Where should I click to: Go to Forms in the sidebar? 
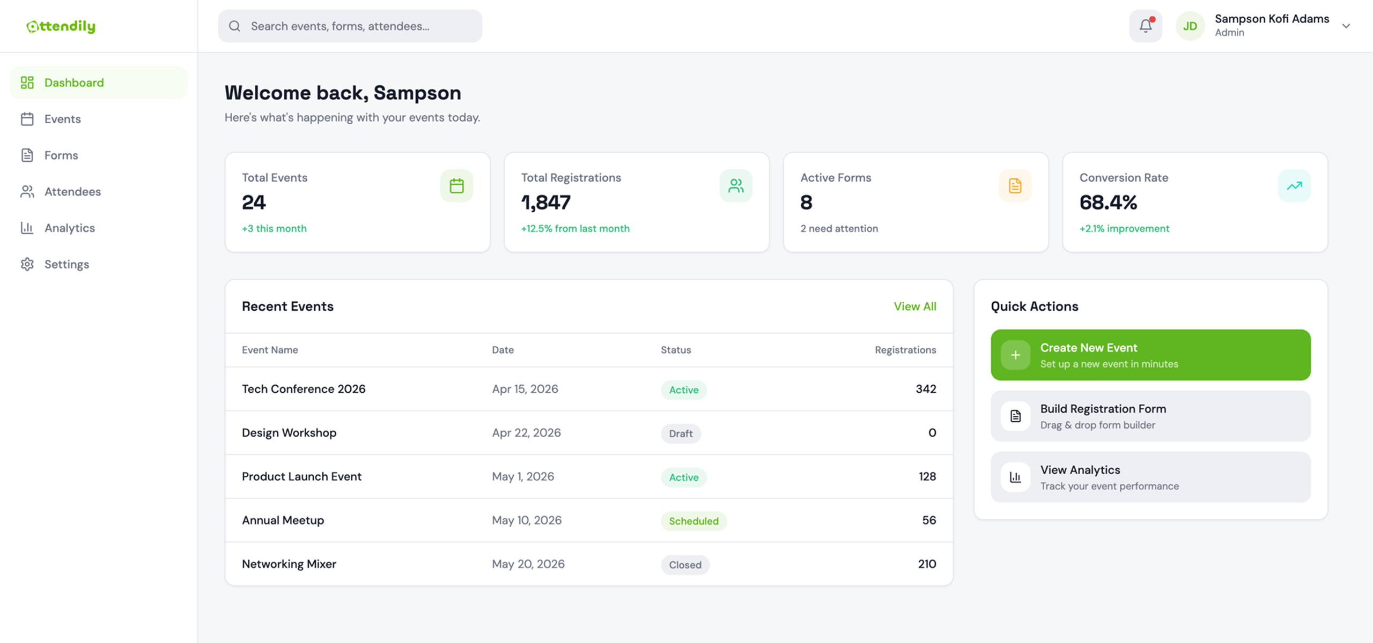click(x=61, y=155)
